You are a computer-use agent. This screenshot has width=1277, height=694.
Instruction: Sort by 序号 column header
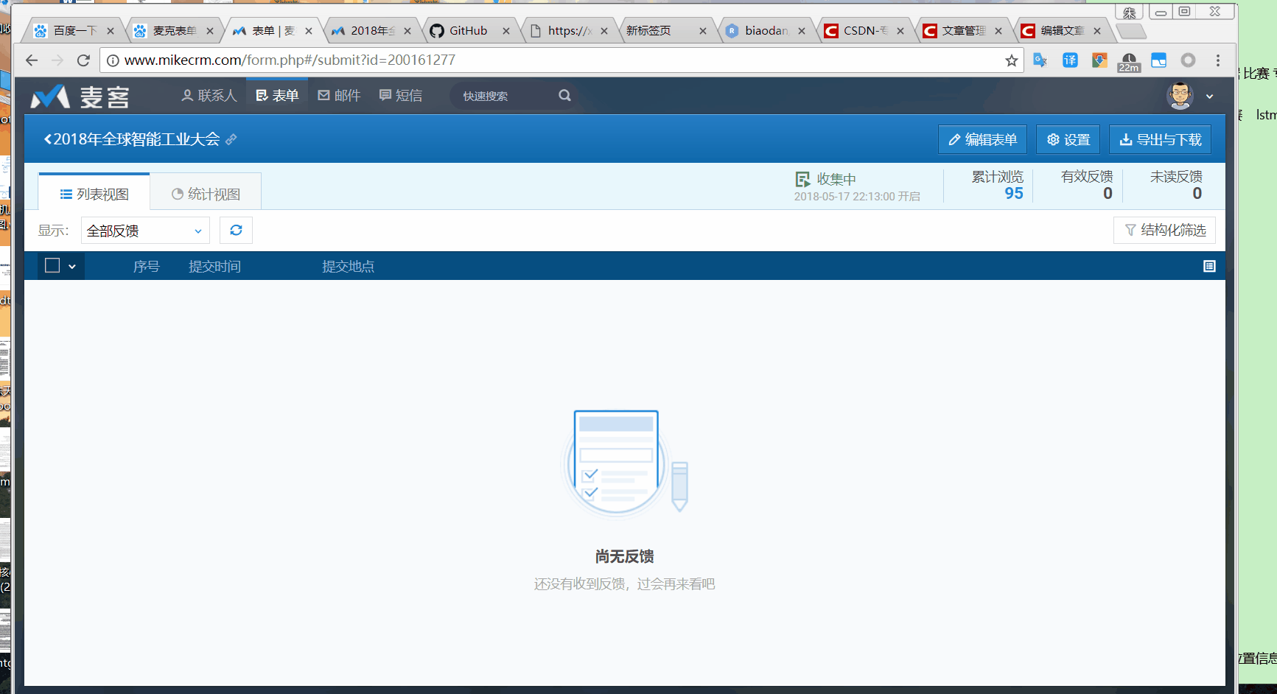(146, 267)
